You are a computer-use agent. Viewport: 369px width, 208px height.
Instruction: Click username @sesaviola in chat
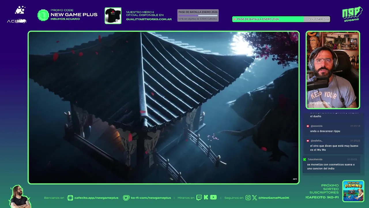point(317,126)
